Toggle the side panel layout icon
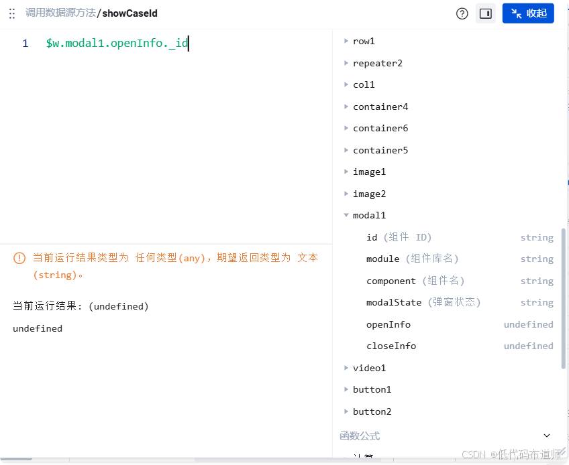The height and width of the screenshot is (465, 569). 486,14
